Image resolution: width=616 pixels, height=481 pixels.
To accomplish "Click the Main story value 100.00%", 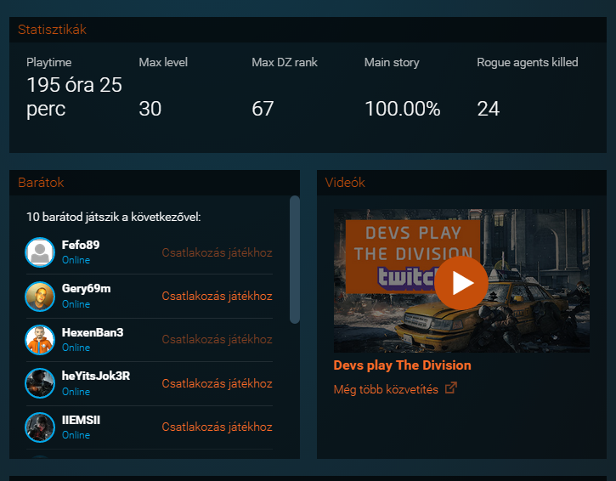I will 402,109.
